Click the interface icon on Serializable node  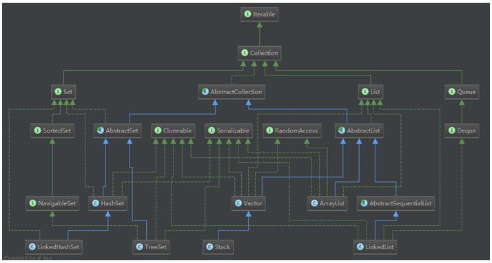pyautogui.click(x=212, y=130)
